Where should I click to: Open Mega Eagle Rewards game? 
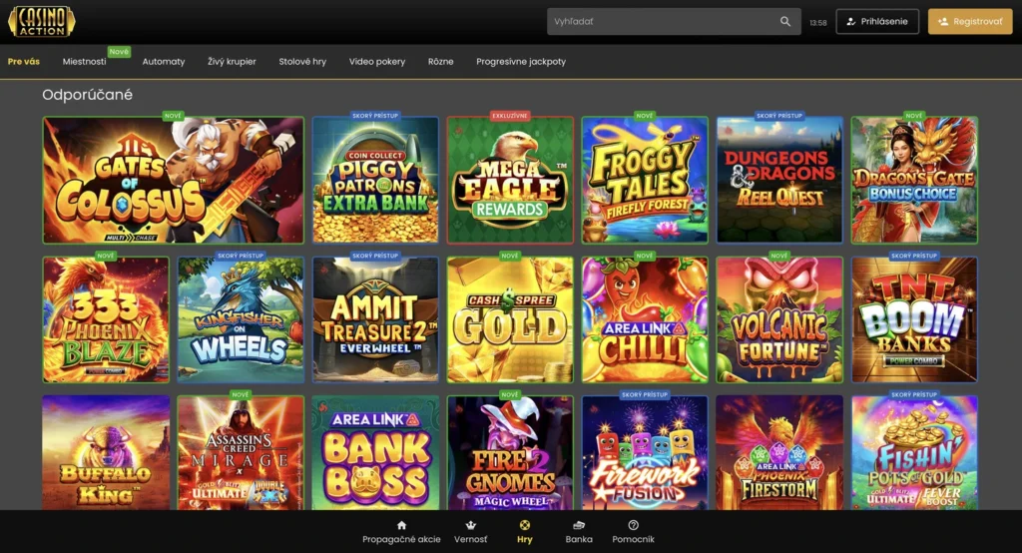[x=510, y=180]
